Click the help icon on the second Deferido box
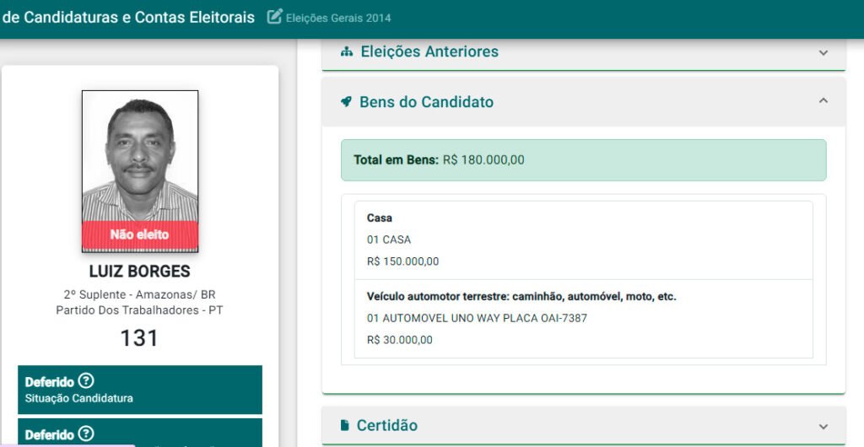This screenshot has width=864, height=447. pyautogui.click(x=86, y=434)
